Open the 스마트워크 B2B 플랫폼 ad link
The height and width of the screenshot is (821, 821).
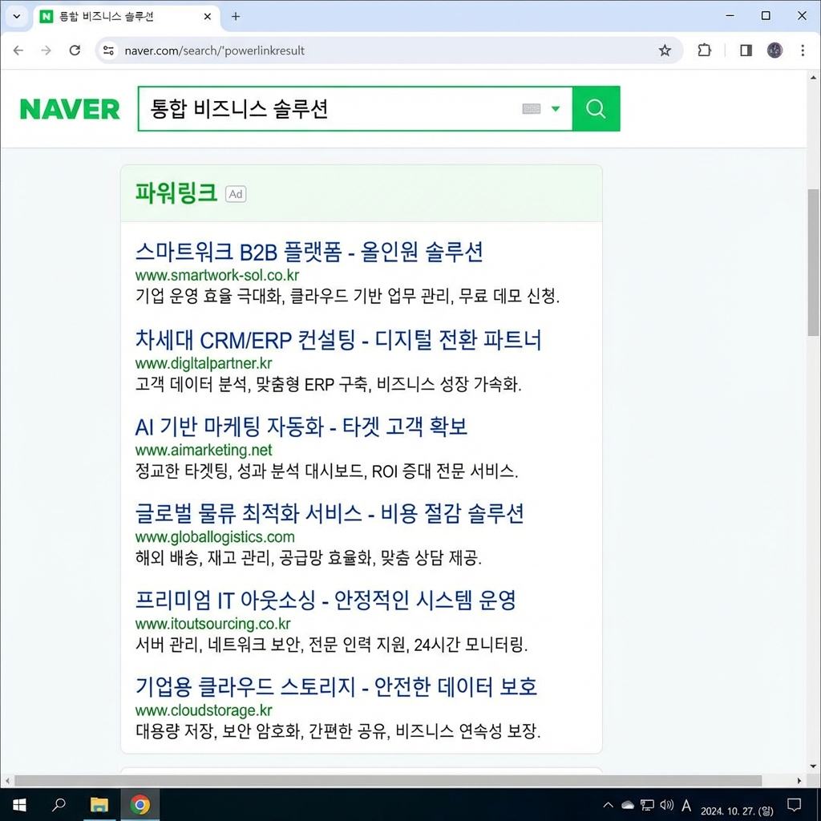click(309, 252)
